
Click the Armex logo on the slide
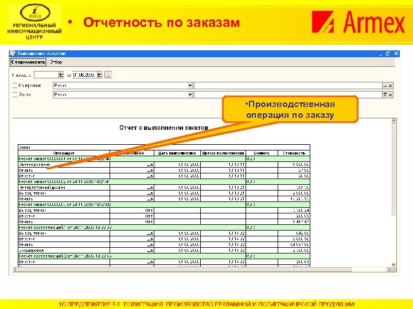pos(358,22)
